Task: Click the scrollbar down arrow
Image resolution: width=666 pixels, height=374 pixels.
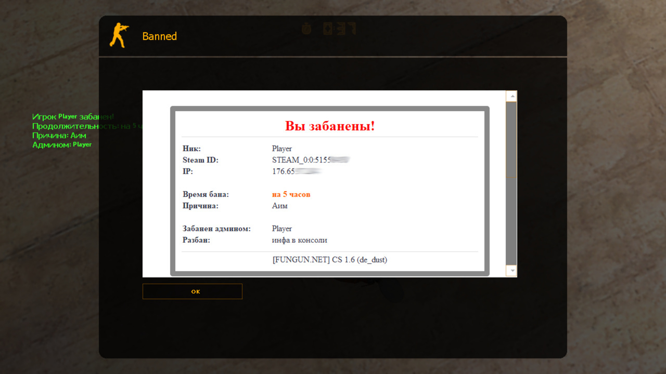Action: tap(510, 271)
